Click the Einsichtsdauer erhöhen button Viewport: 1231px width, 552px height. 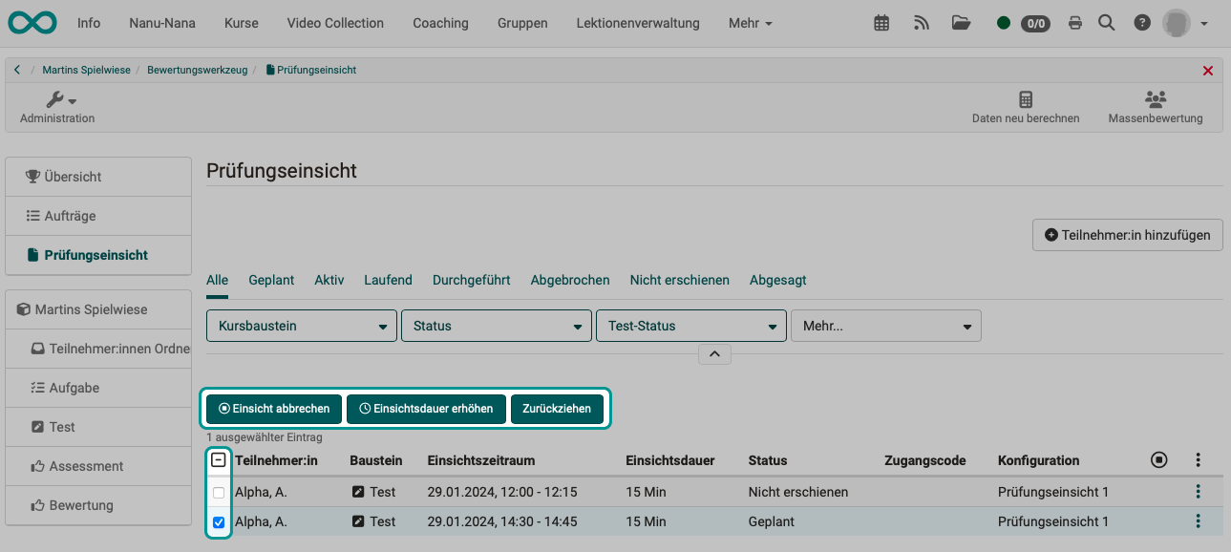(426, 409)
